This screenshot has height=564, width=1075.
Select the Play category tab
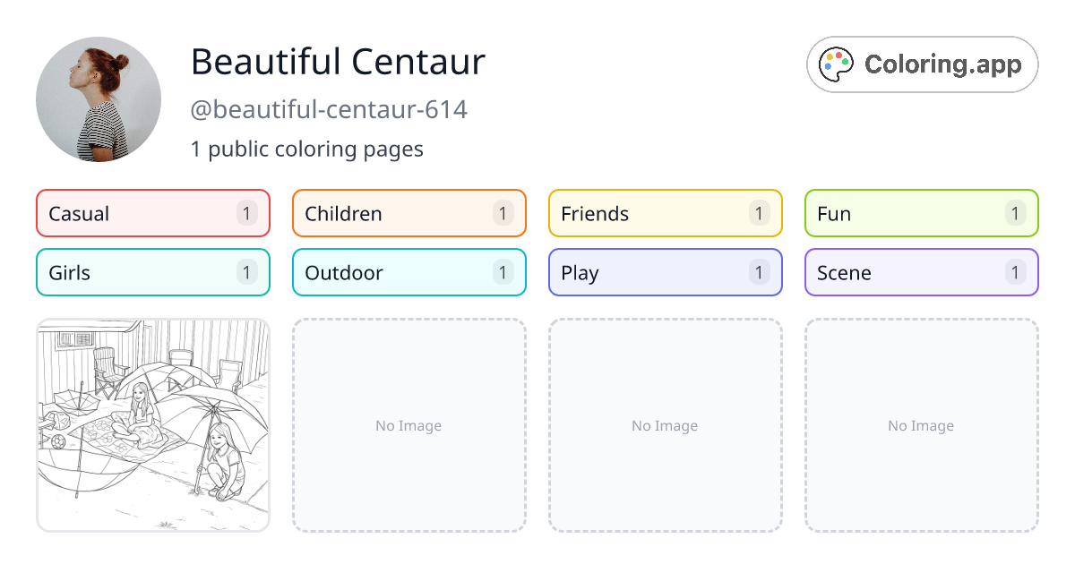click(665, 272)
